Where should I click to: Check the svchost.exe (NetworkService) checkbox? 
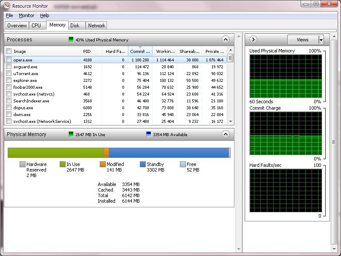[x=9, y=121]
